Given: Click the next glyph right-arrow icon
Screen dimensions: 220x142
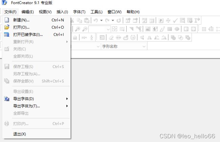Looking at the screenshot, I should (193, 29).
